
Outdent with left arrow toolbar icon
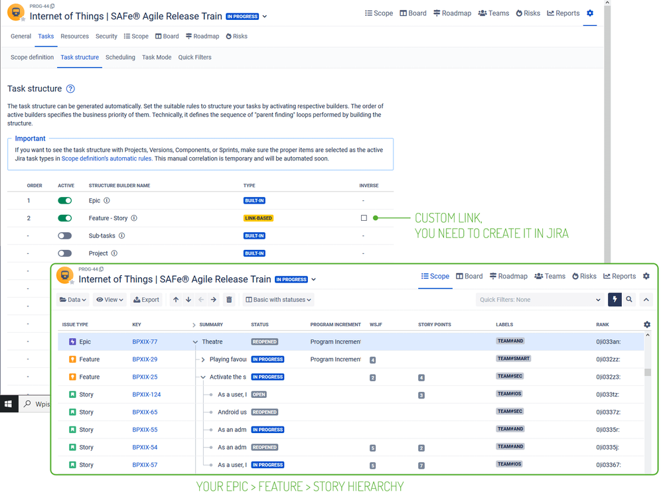(x=201, y=300)
